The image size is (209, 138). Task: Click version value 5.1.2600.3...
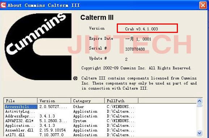coord(53,121)
